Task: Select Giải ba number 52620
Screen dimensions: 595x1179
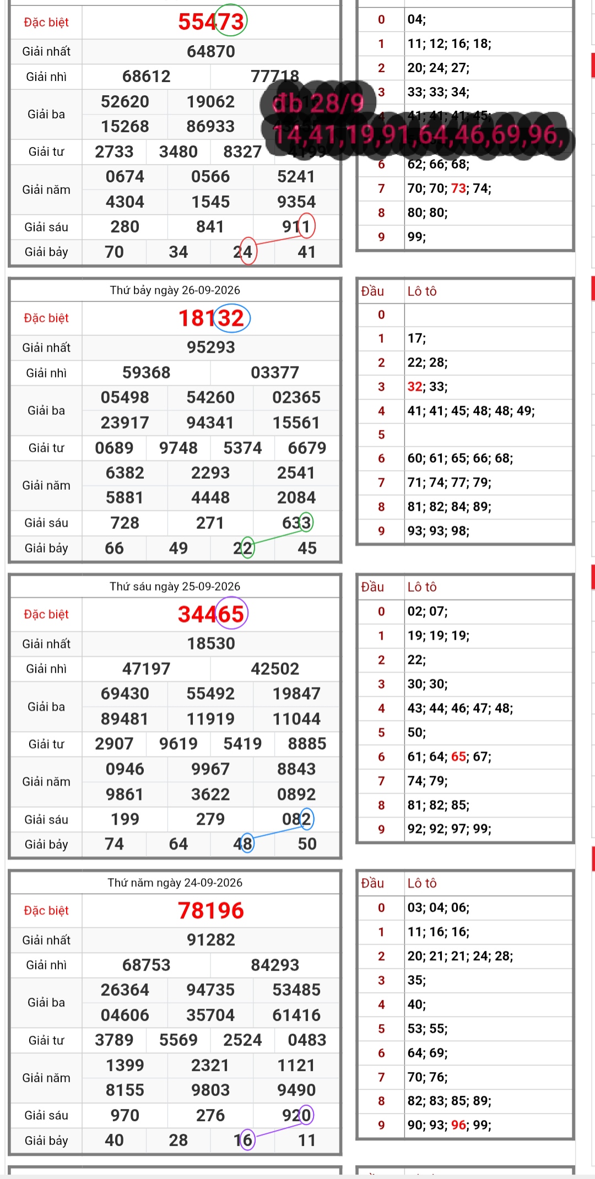Action: (x=125, y=101)
